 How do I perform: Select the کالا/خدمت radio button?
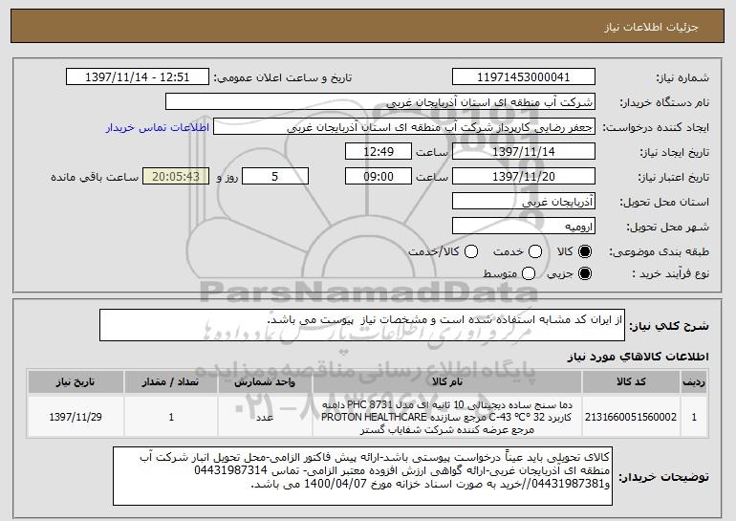pyautogui.click(x=471, y=251)
